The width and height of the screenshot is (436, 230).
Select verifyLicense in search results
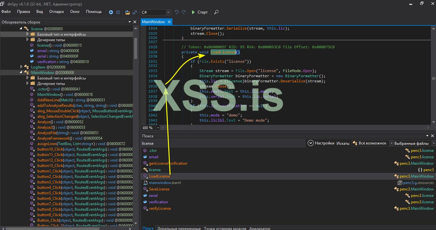pos(160,208)
